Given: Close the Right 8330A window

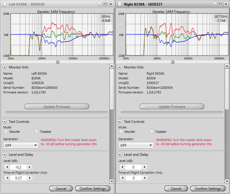Looking at the screenshot, I should tap(226, 4).
